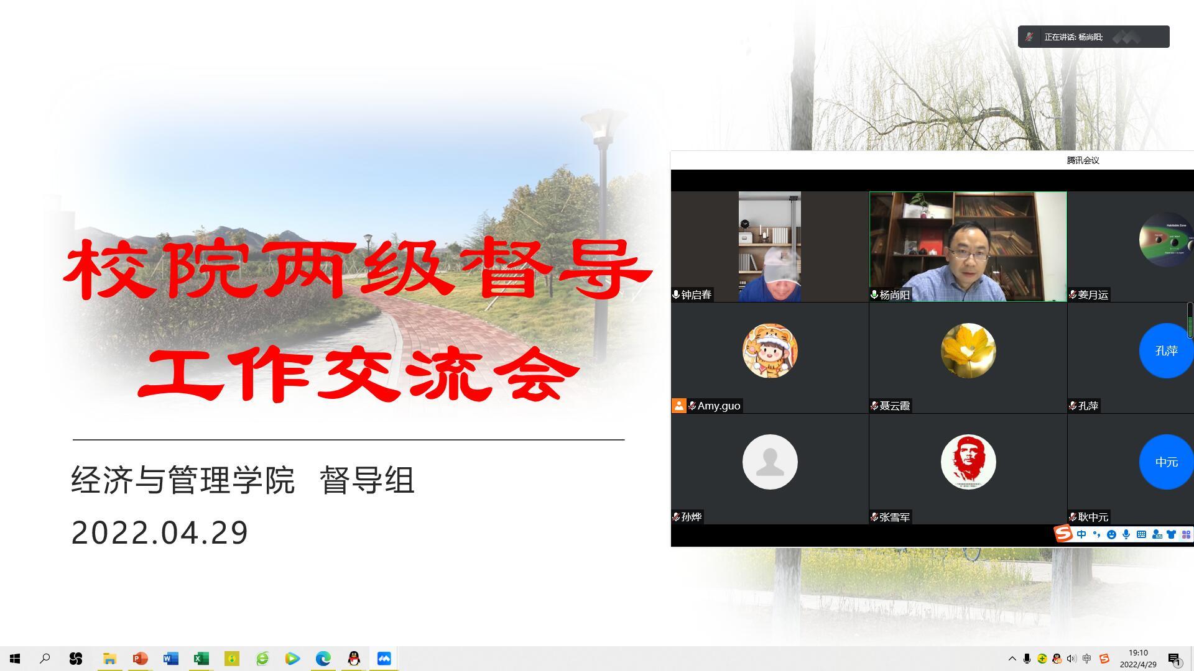The height and width of the screenshot is (671, 1194).
Task: Open the notification center
Action: click(1174, 659)
